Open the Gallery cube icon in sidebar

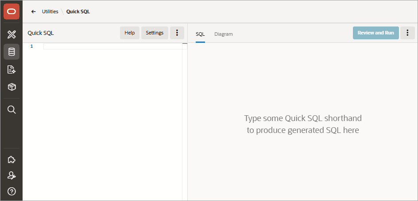12,87
